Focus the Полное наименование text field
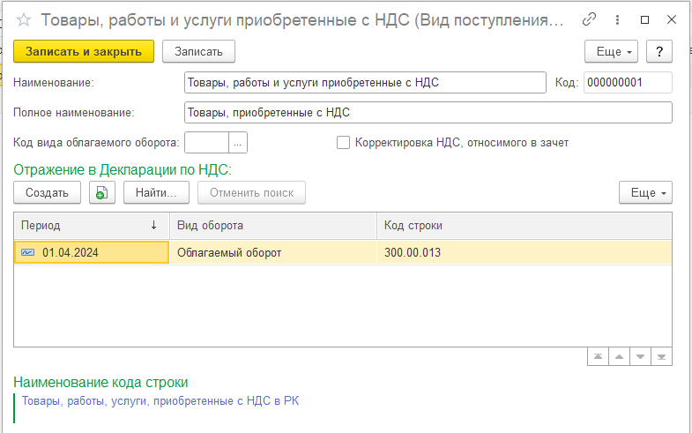This screenshot has width=692, height=433. (x=428, y=113)
